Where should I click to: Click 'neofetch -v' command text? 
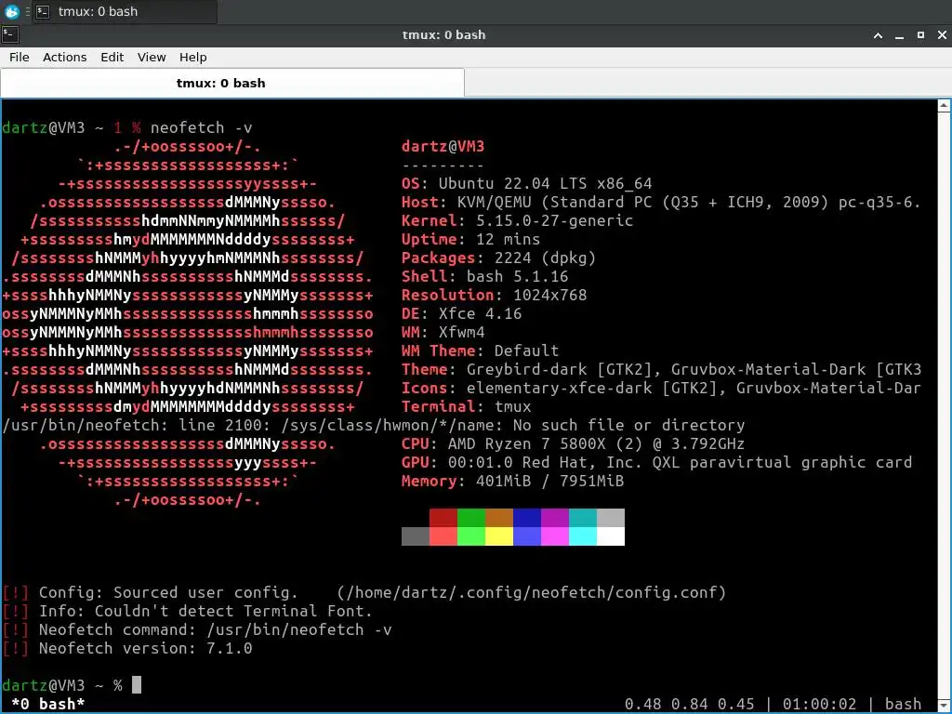(202, 128)
